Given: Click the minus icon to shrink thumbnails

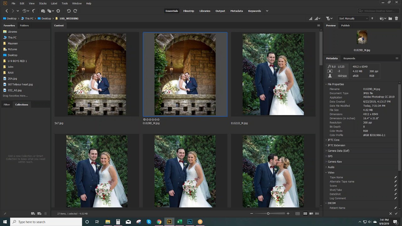Looking at the screenshot, I should click(x=252, y=213).
